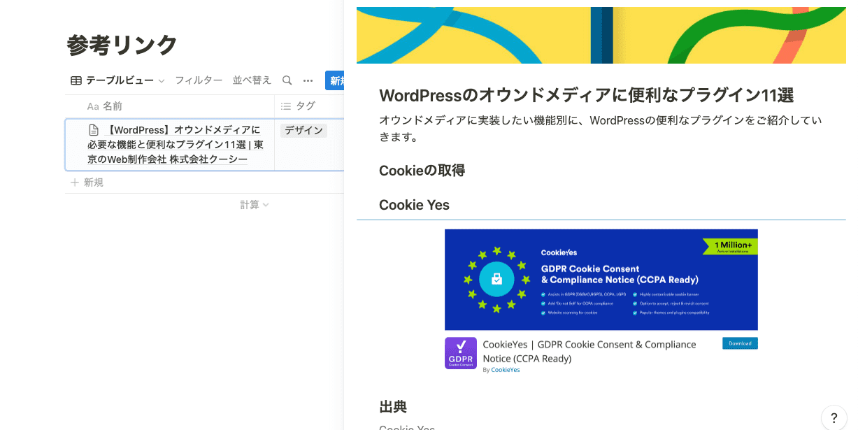Open the help question mark button
This screenshot has height=430, width=858.
[834, 418]
